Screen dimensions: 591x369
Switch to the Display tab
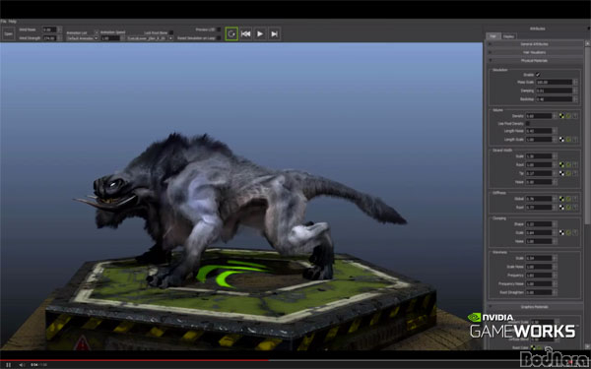(509, 36)
